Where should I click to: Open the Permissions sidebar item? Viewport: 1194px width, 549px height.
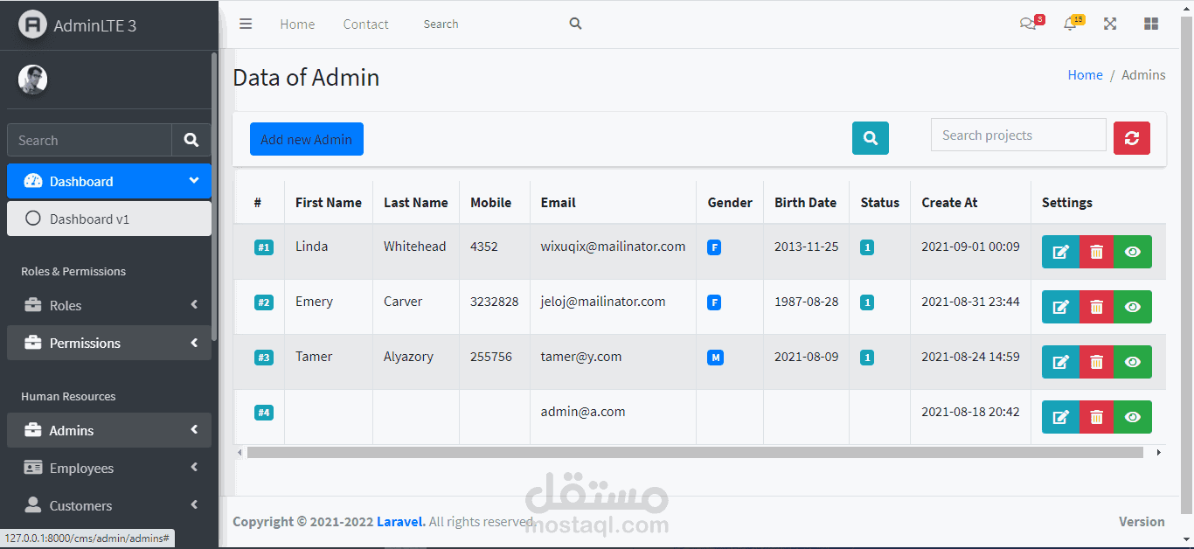(109, 343)
